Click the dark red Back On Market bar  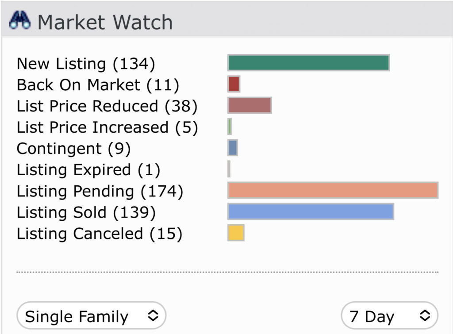234,84
